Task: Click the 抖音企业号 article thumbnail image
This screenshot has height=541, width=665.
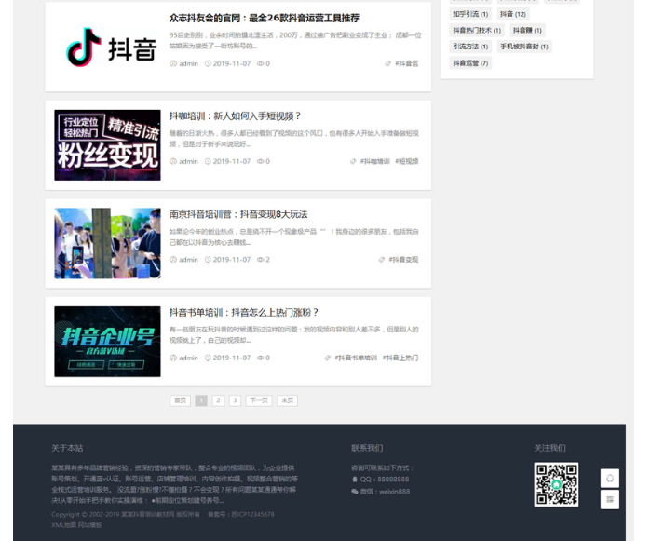Action: click(107, 341)
